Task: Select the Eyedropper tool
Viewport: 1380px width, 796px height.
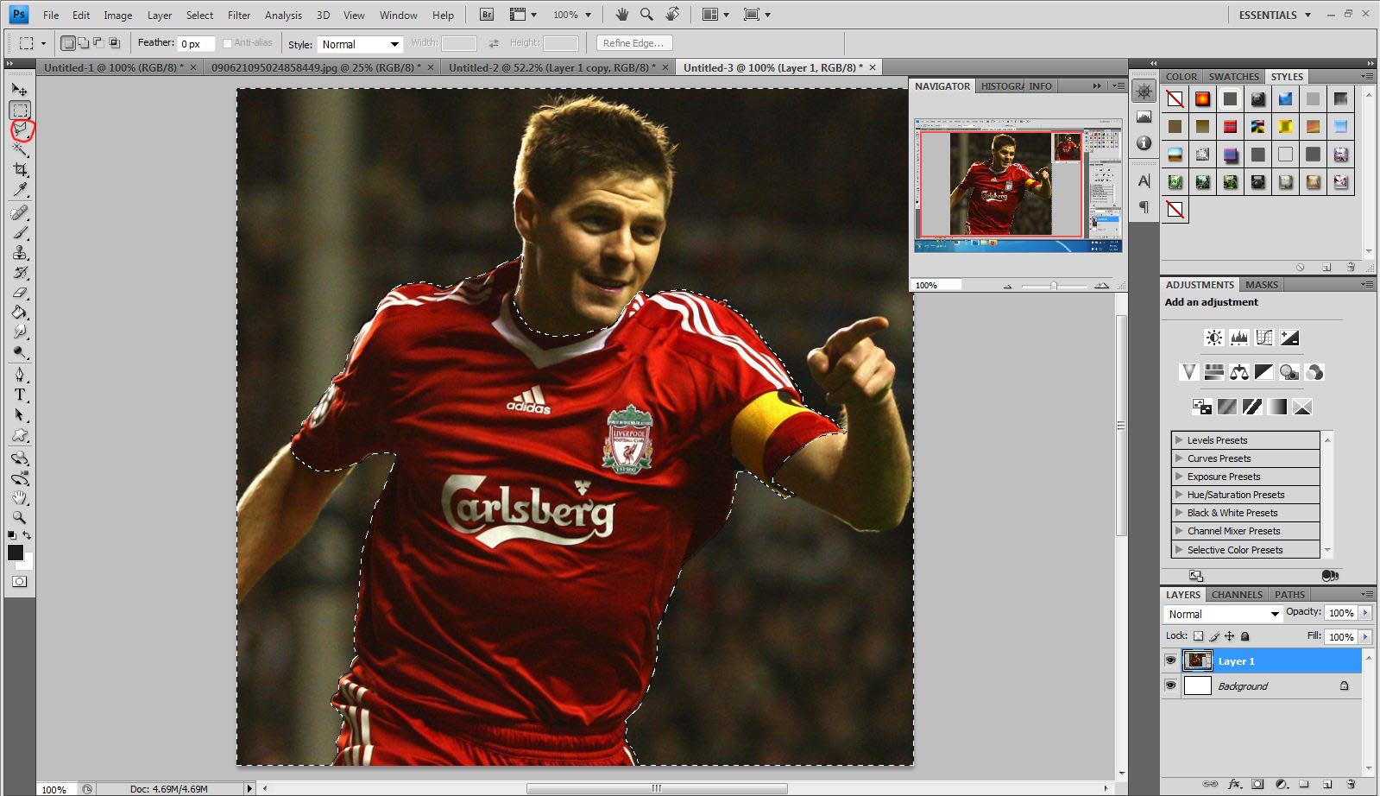Action: 20,189
